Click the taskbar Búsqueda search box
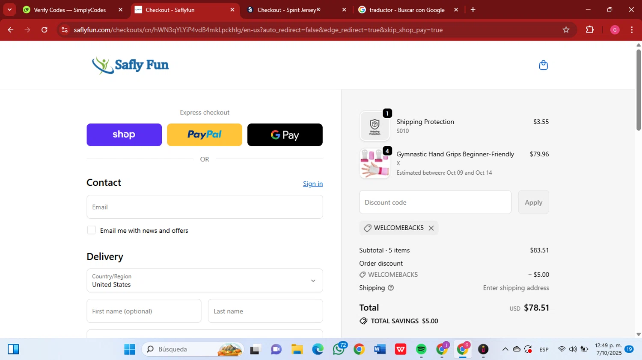 click(193, 349)
